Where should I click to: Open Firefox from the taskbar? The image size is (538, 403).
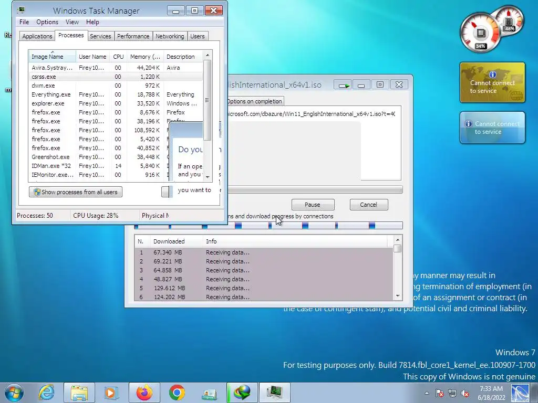(144, 393)
